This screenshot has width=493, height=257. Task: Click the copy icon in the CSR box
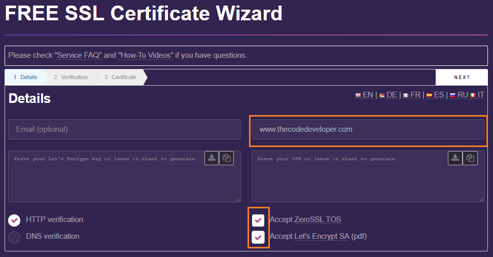pos(470,158)
